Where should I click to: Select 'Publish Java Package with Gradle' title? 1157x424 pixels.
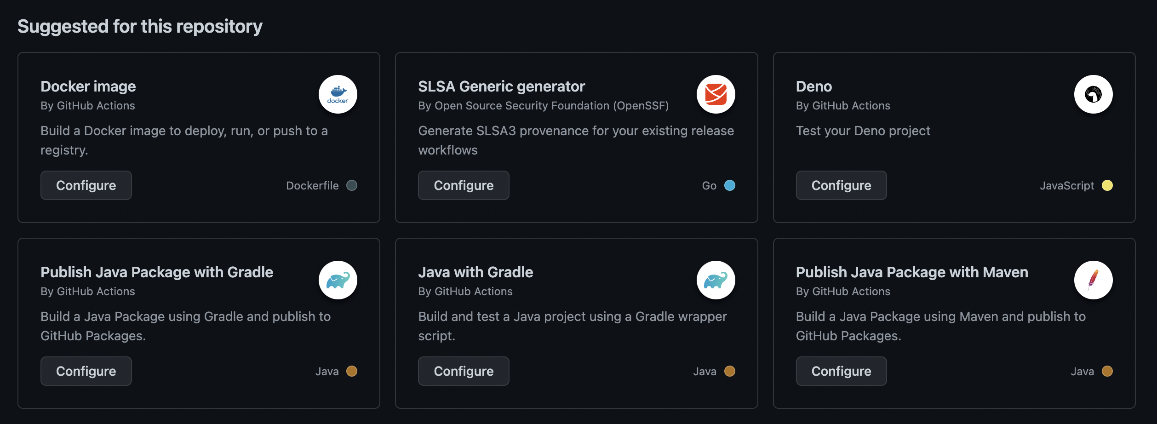pos(157,272)
